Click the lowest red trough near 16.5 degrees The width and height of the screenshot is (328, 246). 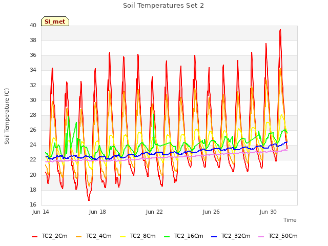(x=89, y=200)
